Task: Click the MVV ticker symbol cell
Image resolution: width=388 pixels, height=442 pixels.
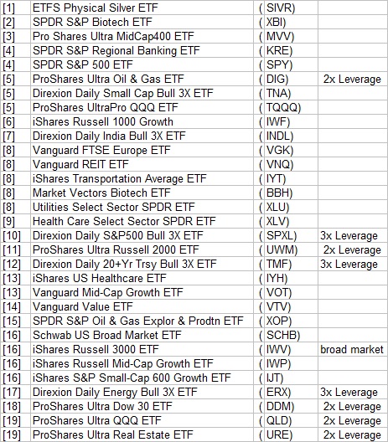Action: 291,36
